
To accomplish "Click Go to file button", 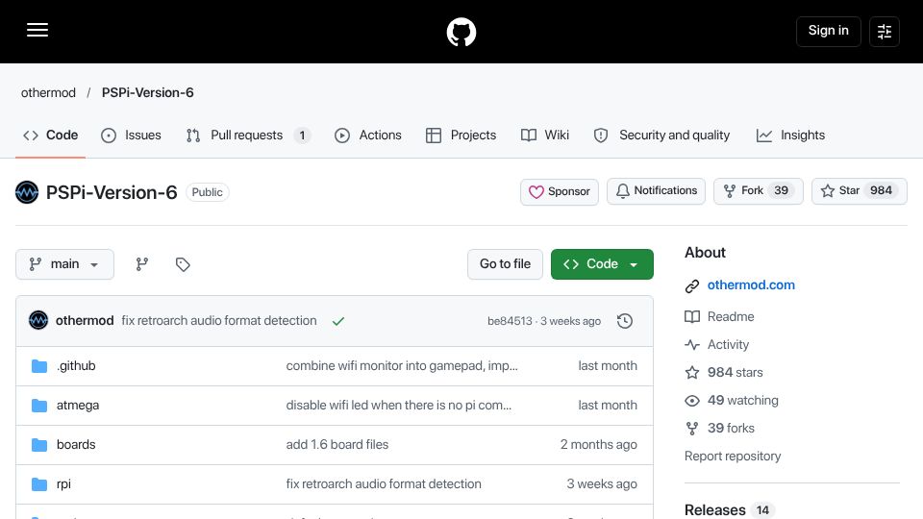I will tap(505, 264).
